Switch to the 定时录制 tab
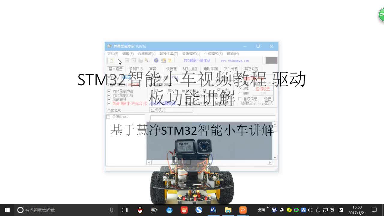 click(211, 69)
